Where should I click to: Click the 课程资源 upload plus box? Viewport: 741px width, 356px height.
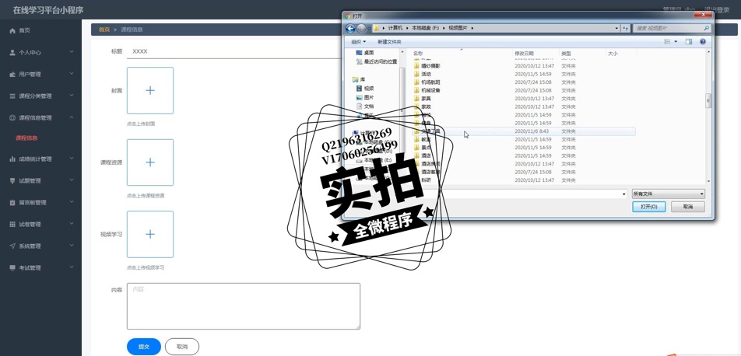[150, 162]
